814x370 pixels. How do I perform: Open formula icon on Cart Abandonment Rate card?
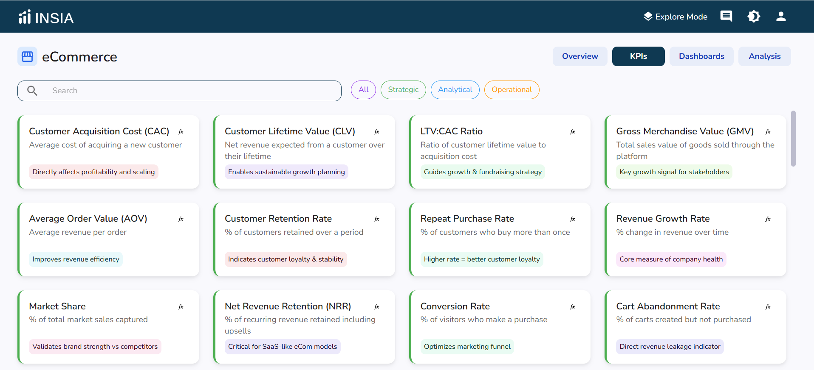coord(768,307)
